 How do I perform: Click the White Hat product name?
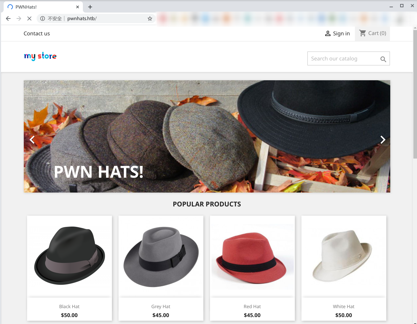coord(343,306)
